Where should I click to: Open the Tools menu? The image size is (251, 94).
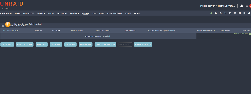tap(137, 13)
